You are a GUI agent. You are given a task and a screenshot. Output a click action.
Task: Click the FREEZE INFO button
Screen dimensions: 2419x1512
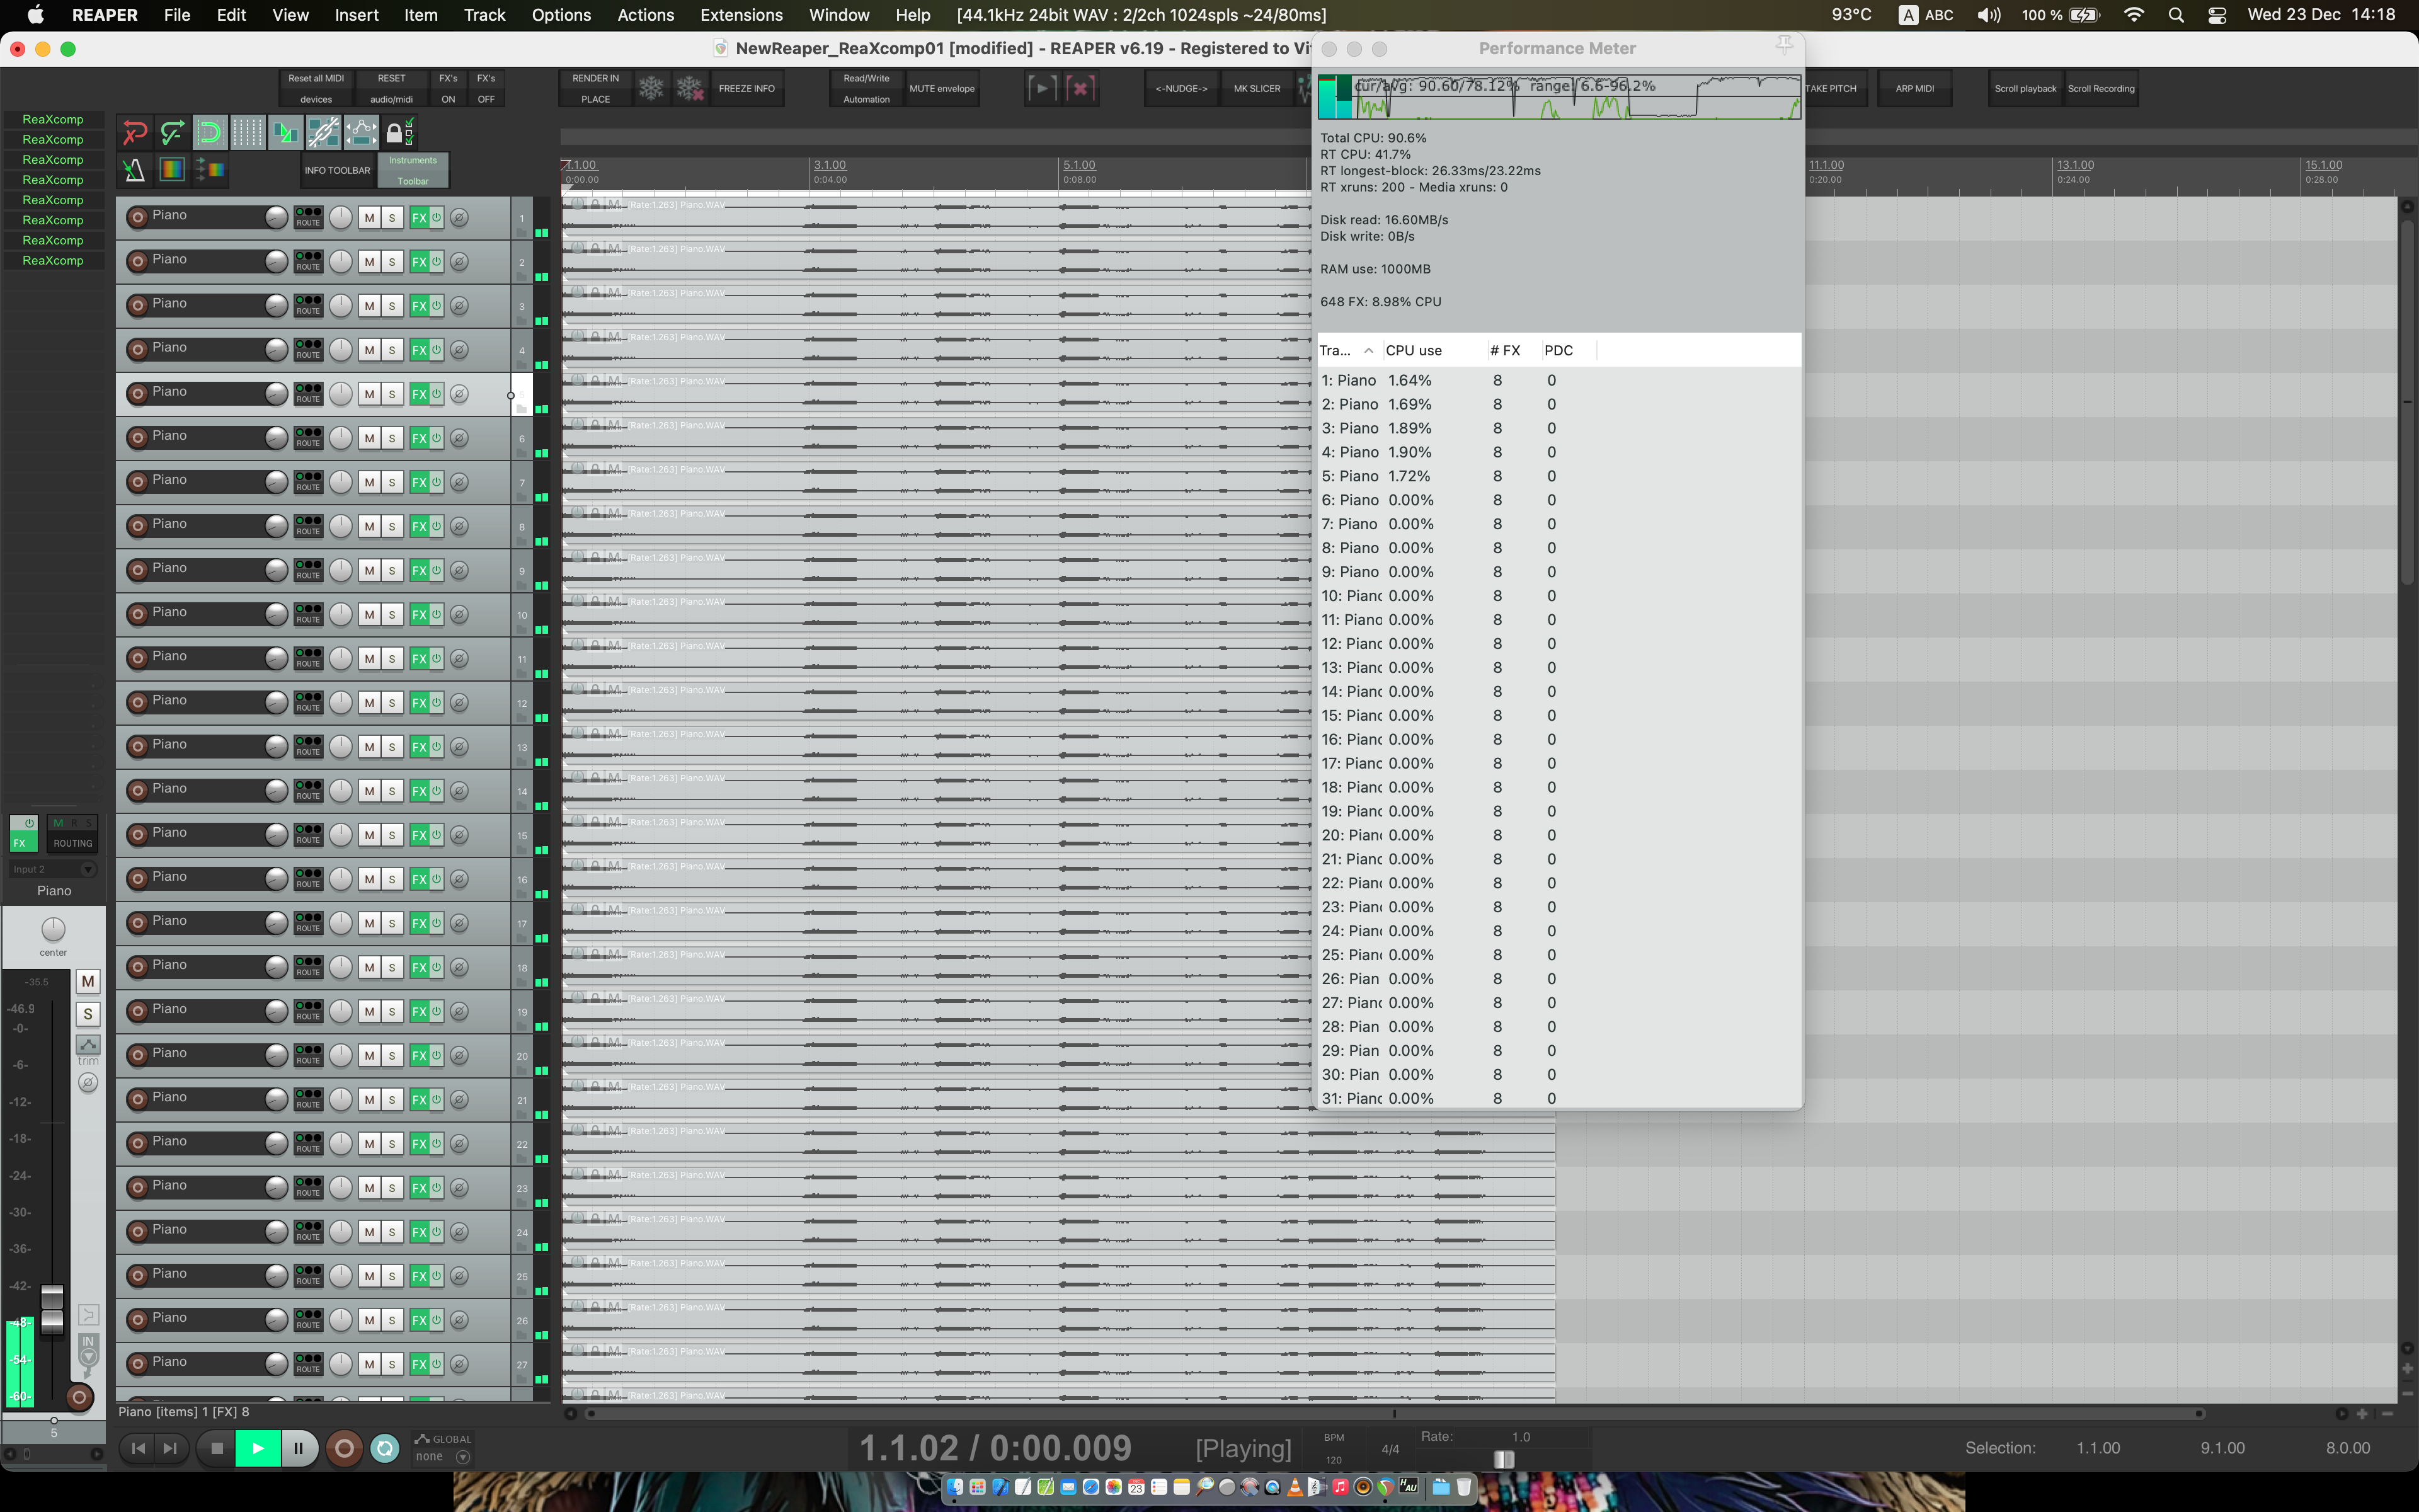(746, 89)
